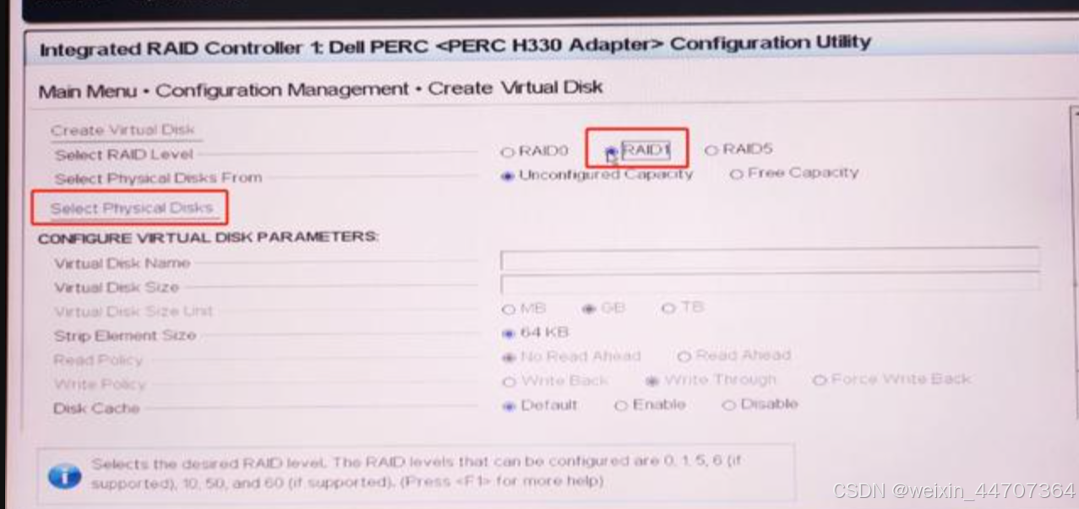The width and height of the screenshot is (1079, 509).
Task: Select Write Back policy
Action: point(509,382)
